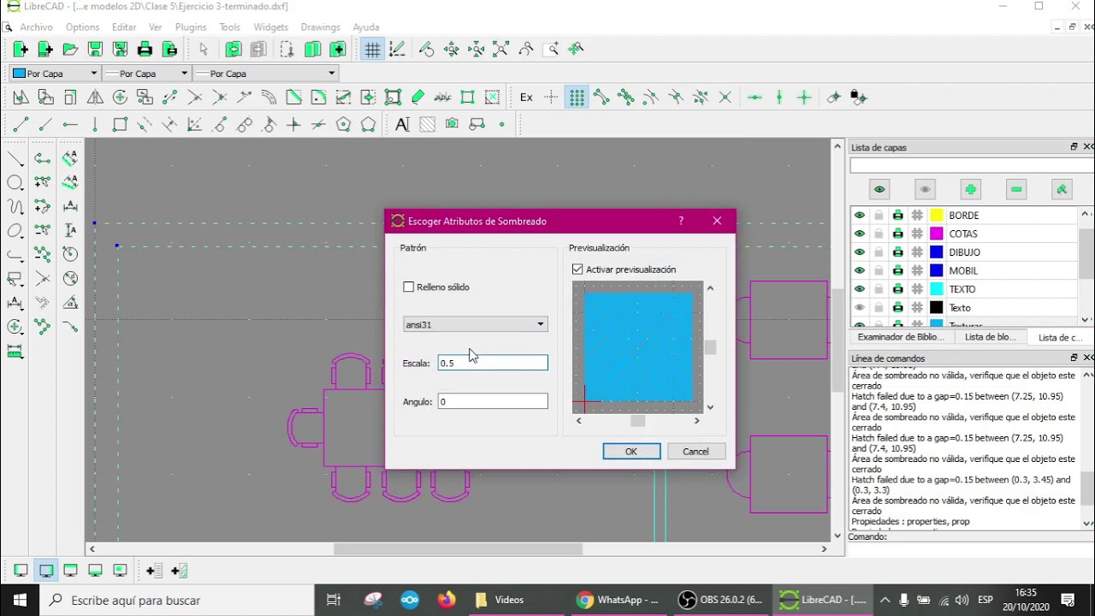Open a file with the folder icon
1095x616 pixels.
pyautogui.click(x=70, y=50)
